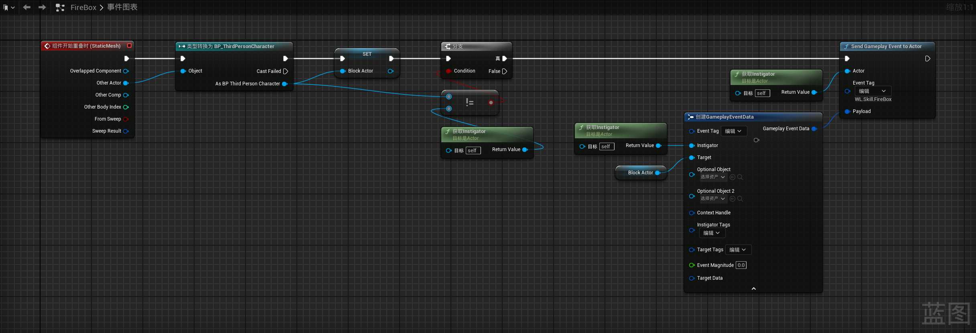976x333 pixels.
Task: Click the Branch node's False output pin
Action: 505,71
